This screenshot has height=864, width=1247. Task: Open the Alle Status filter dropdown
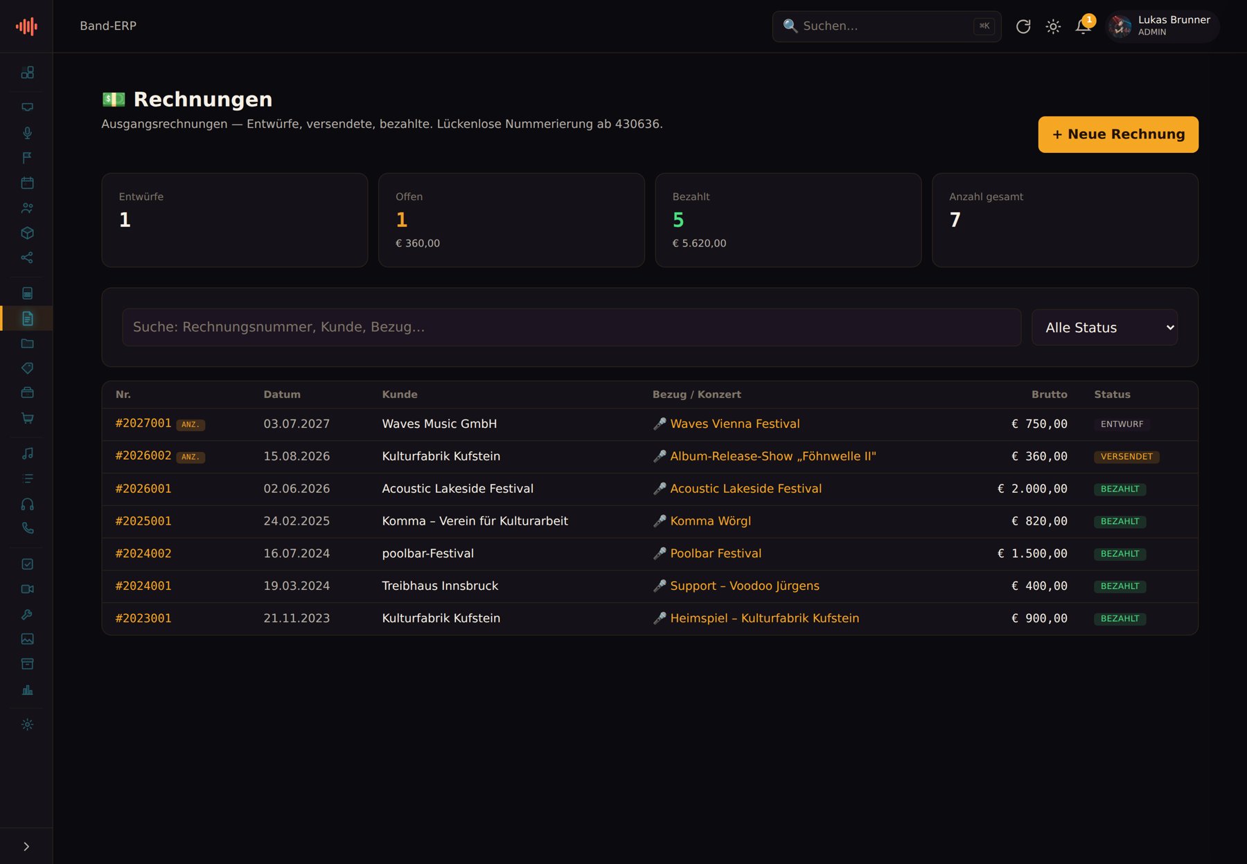click(1104, 327)
